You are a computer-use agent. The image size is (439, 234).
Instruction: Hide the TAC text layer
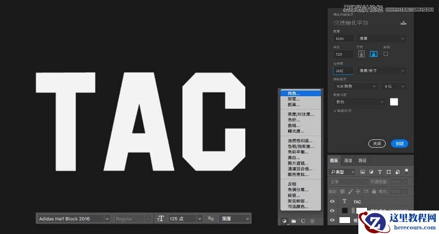tap(332, 201)
